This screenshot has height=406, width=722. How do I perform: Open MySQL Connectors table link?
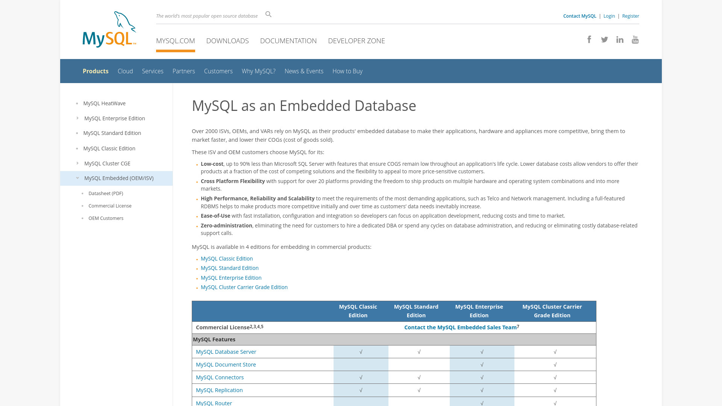tap(220, 377)
